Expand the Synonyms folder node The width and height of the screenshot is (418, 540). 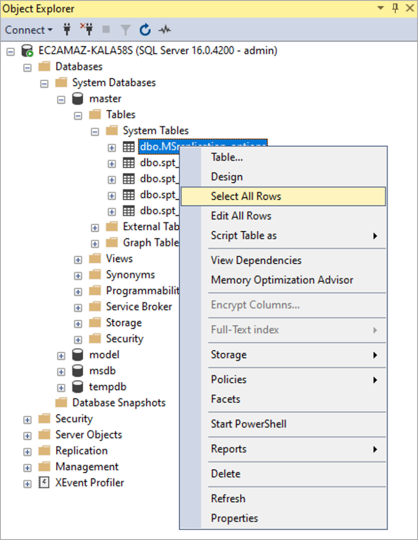click(78, 276)
